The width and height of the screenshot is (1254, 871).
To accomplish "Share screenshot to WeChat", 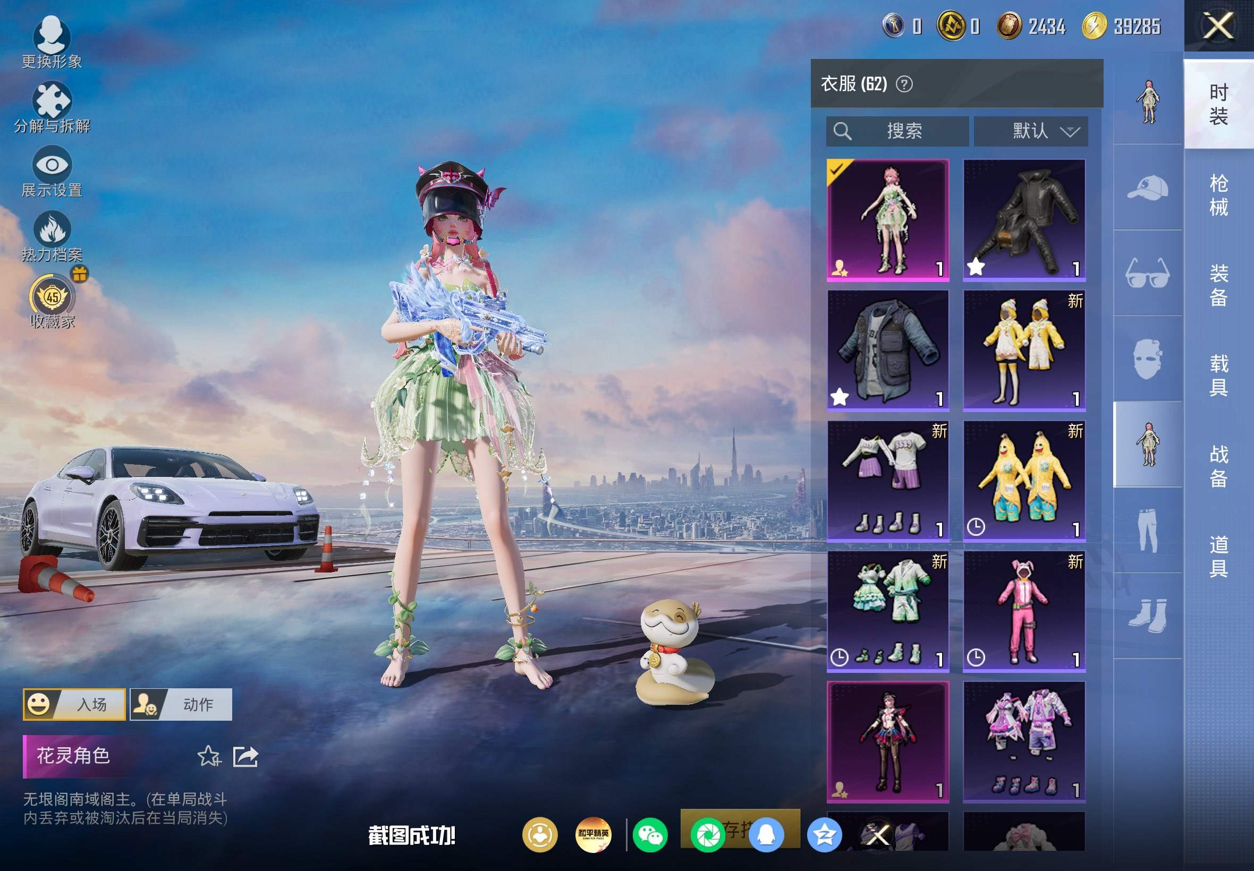I will [x=650, y=834].
